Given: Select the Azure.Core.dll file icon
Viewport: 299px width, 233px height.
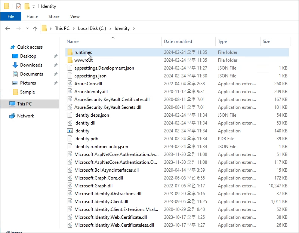Looking at the screenshot, I should tap(70, 83).
